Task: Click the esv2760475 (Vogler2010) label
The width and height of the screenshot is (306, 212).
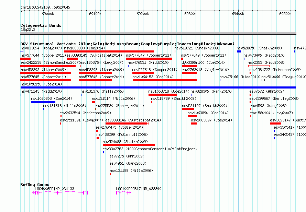Action: coord(119,127)
